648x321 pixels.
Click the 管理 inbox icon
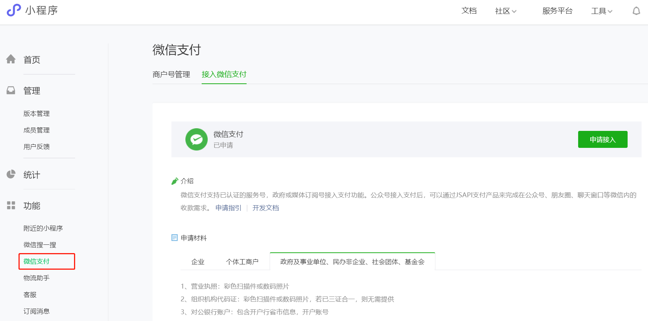pos(11,90)
